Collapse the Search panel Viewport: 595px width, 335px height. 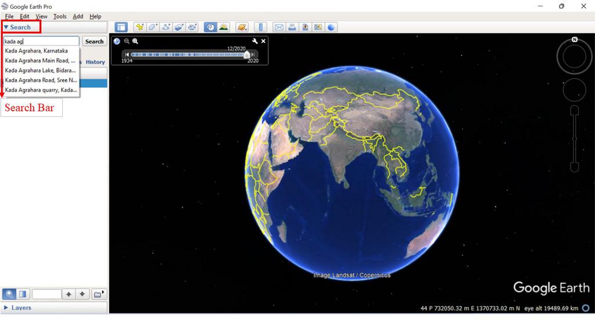(6, 27)
